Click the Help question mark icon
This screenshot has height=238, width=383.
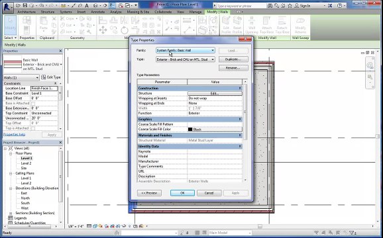pos(339,5)
